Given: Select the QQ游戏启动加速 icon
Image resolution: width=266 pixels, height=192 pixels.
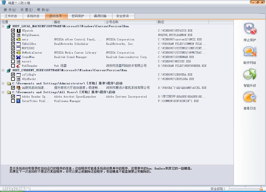Looking at the screenshot, I should point(18,88).
